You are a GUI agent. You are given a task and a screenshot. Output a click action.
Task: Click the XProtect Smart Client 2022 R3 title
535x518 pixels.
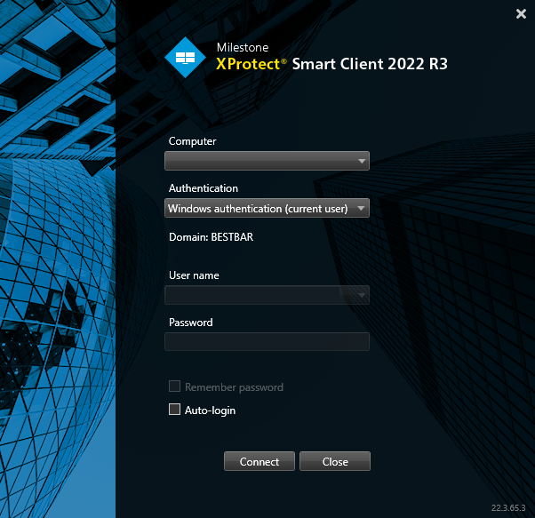click(x=331, y=64)
